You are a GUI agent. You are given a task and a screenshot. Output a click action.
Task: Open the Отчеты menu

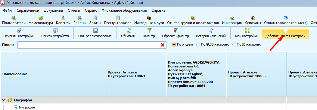74,11
